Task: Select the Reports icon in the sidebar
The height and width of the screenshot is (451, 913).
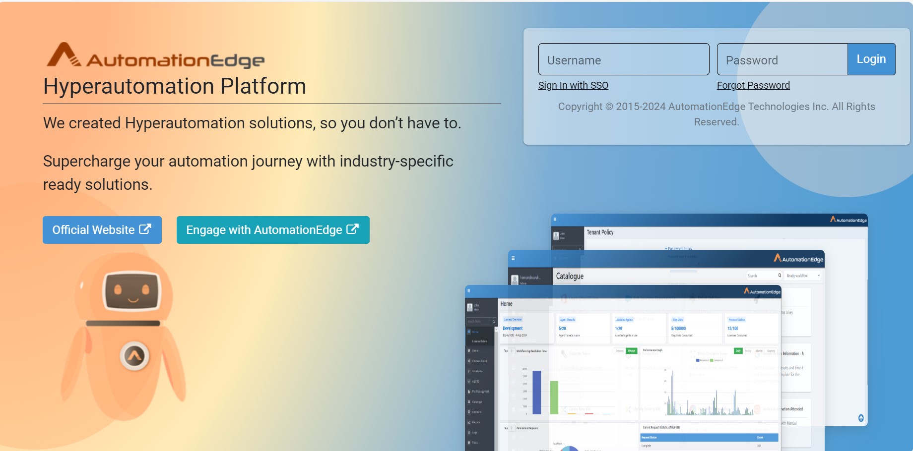Action: [476, 421]
